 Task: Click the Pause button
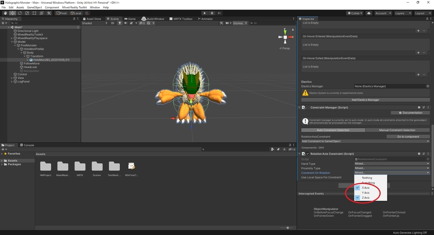pyautogui.click(x=212, y=13)
